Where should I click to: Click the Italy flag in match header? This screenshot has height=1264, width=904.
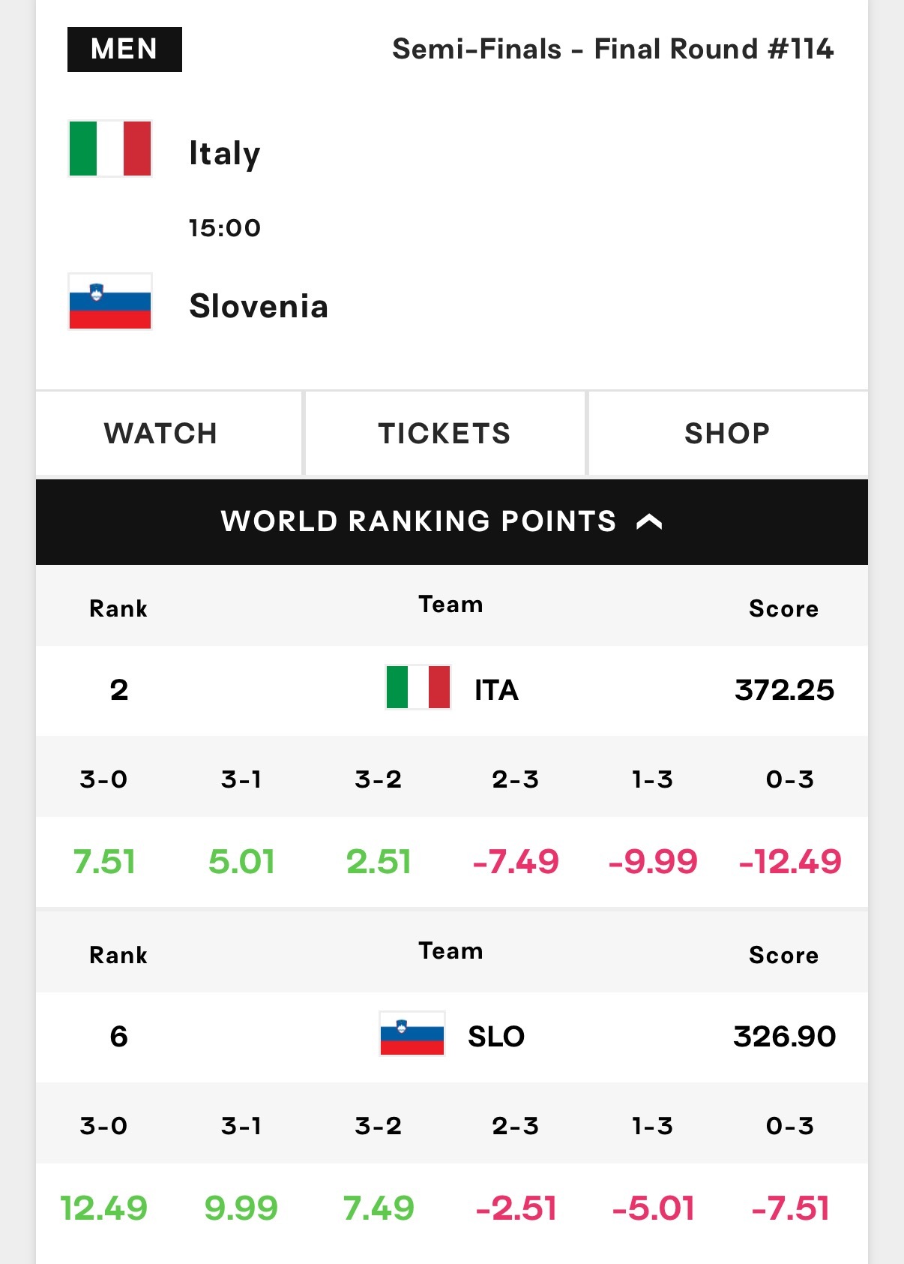pos(110,149)
